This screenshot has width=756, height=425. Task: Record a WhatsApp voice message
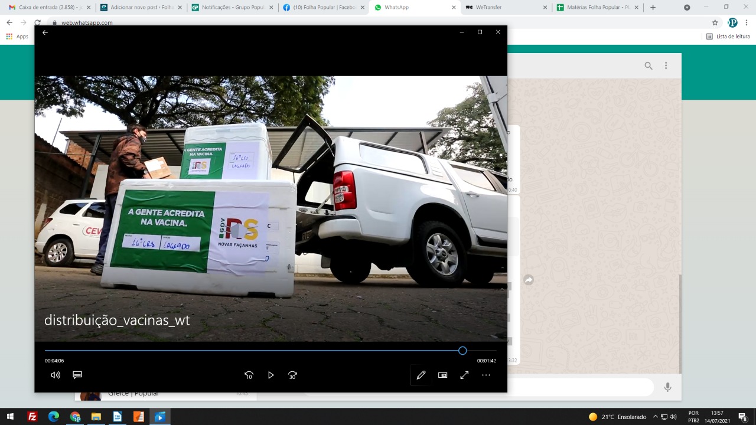pos(667,387)
